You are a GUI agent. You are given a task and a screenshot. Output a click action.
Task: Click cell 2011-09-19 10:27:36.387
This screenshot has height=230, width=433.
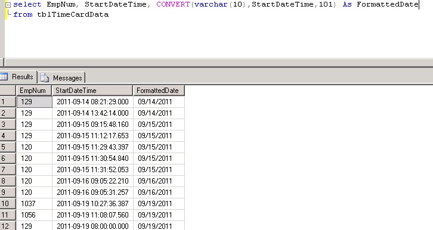coord(92,204)
